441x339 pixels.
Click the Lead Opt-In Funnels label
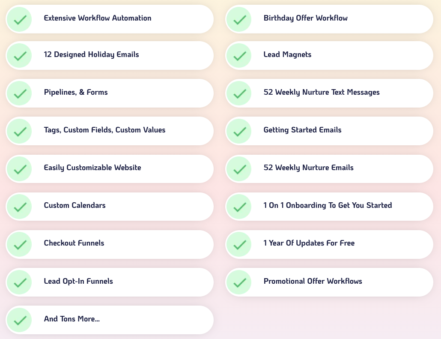[78, 281]
